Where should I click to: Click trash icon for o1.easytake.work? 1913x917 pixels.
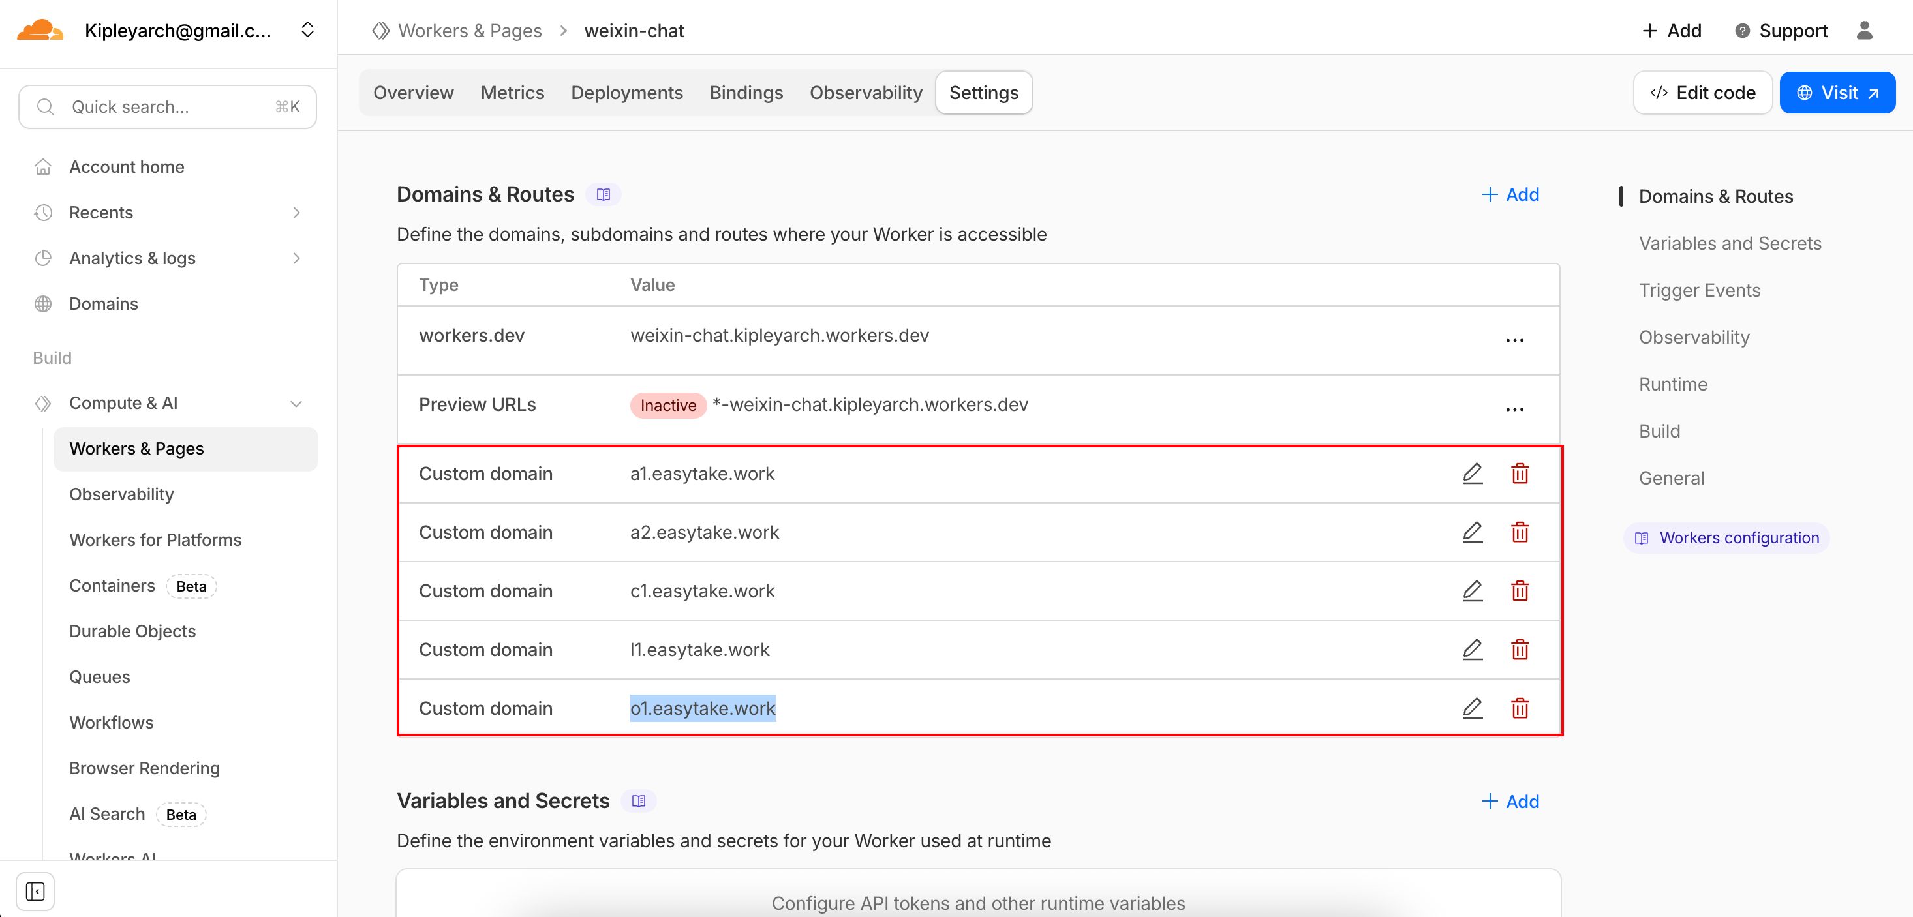1520,708
